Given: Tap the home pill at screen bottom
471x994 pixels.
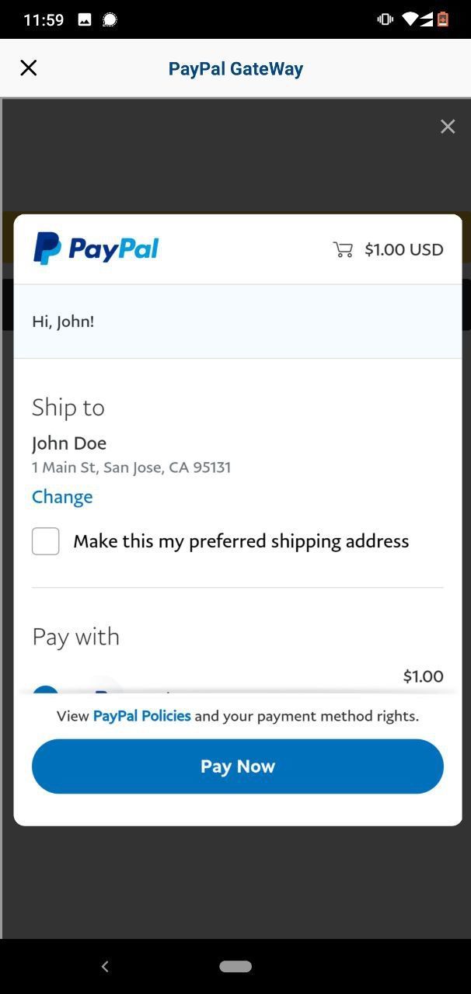Looking at the screenshot, I should (235, 967).
